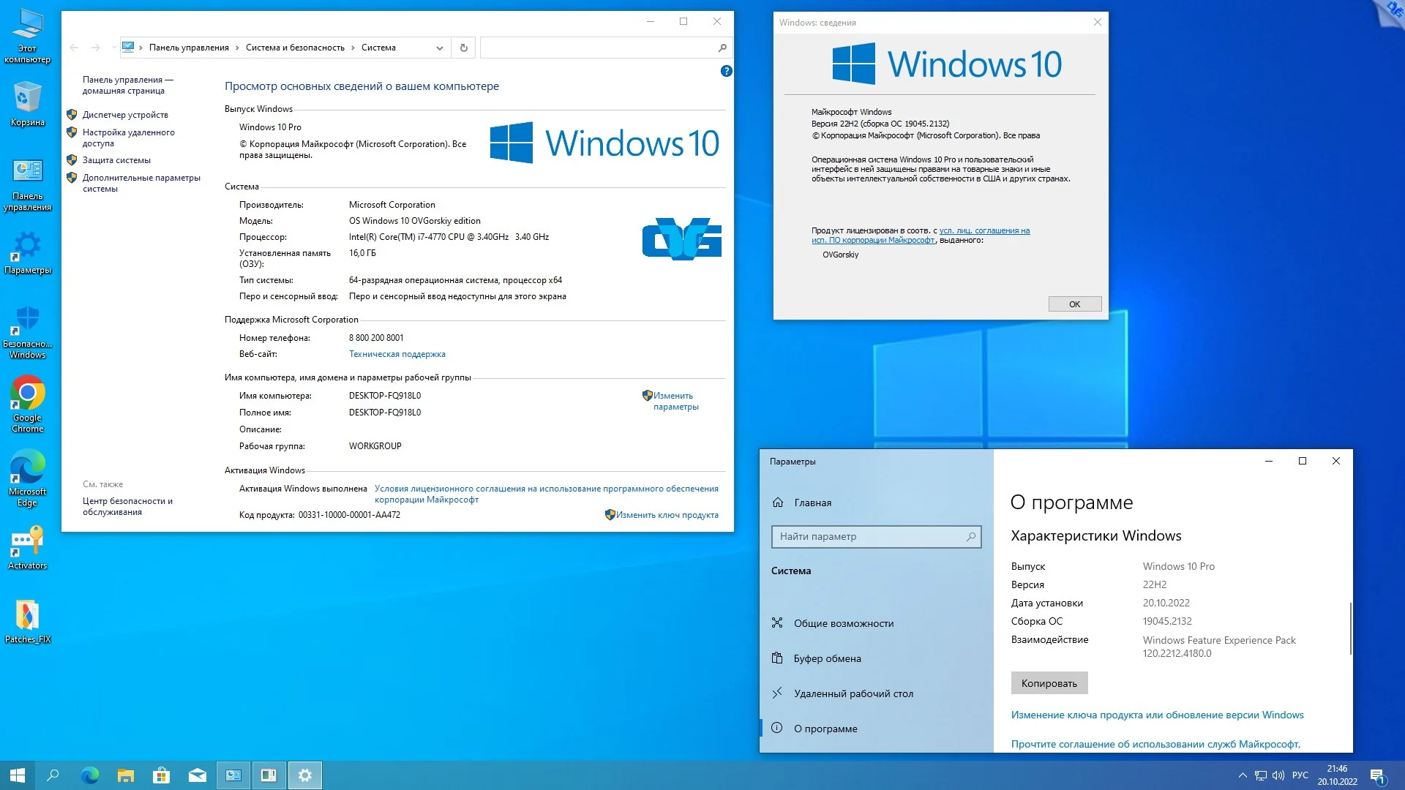Open Диспетчер устройств link
This screenshot has width=1405, height=790.
coord(125,115)
